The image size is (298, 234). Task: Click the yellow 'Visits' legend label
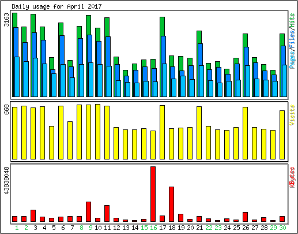click(x=292, y=115)
